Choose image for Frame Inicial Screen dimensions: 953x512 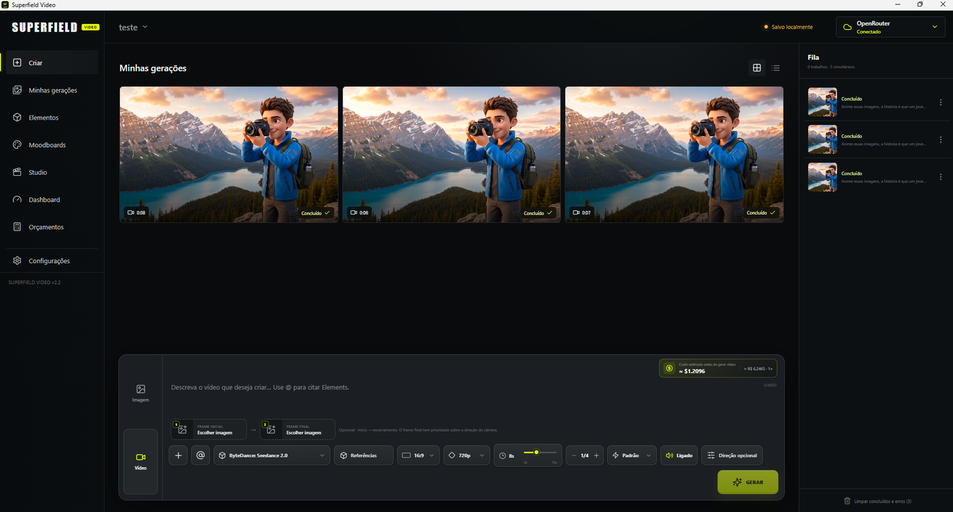208,429
